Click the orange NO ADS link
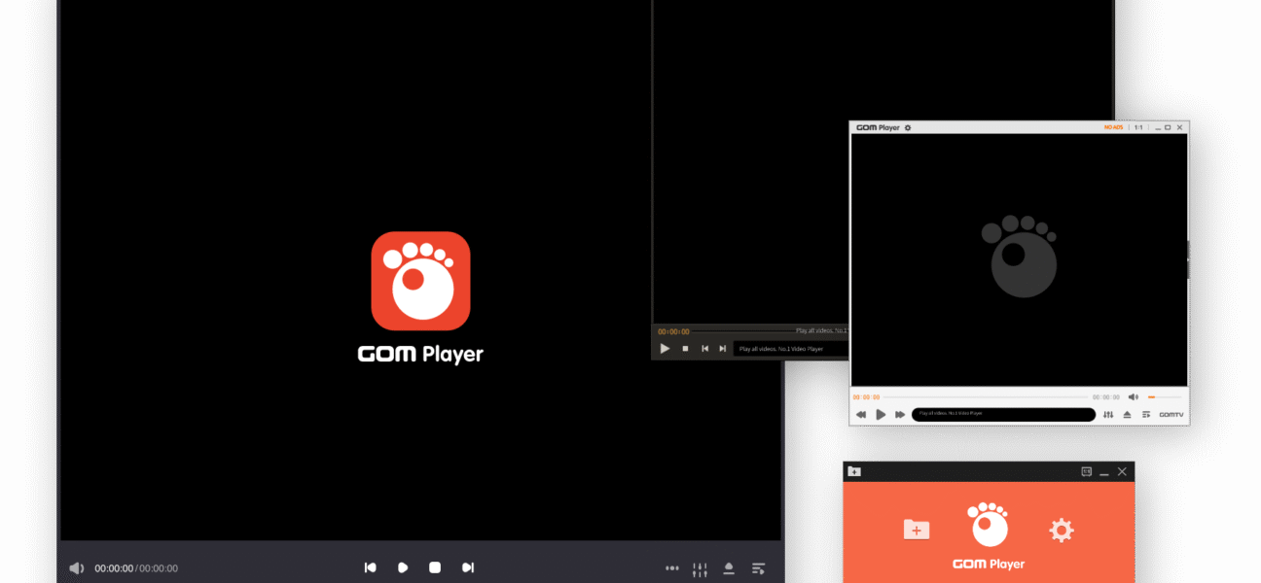1261x583 pixels. pyautogui.click(x=1113, y=127)
